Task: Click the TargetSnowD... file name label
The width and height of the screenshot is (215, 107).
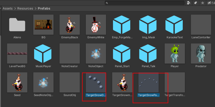Action: pyautogui.click(x=96, y=95)
